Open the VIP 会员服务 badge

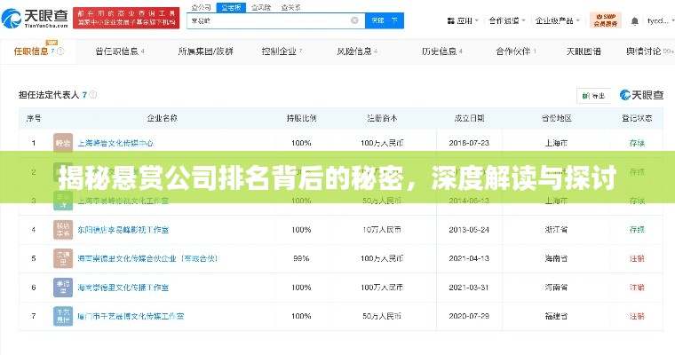(x=605, y=20)
